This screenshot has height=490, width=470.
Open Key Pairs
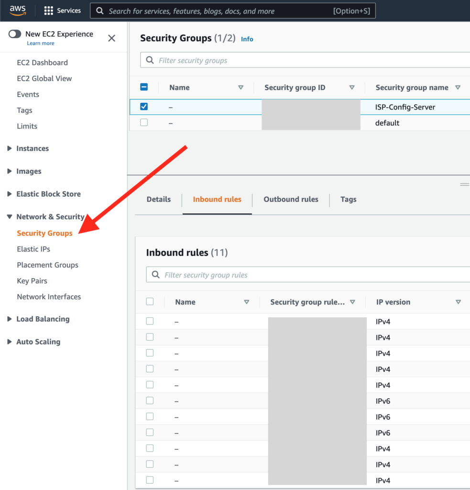point(32,281)
